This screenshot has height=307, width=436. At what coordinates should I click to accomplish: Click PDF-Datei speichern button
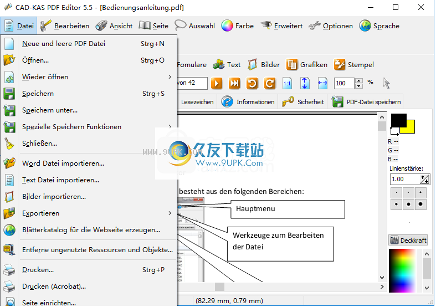[x=366, y=102]
